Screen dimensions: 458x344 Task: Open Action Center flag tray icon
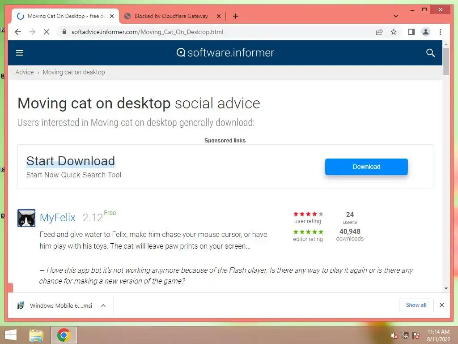pyautogui.click(x=416, y=335)
